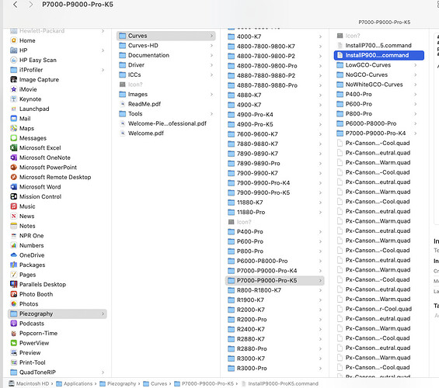Select the Mail app icon

tap(13, 119)
